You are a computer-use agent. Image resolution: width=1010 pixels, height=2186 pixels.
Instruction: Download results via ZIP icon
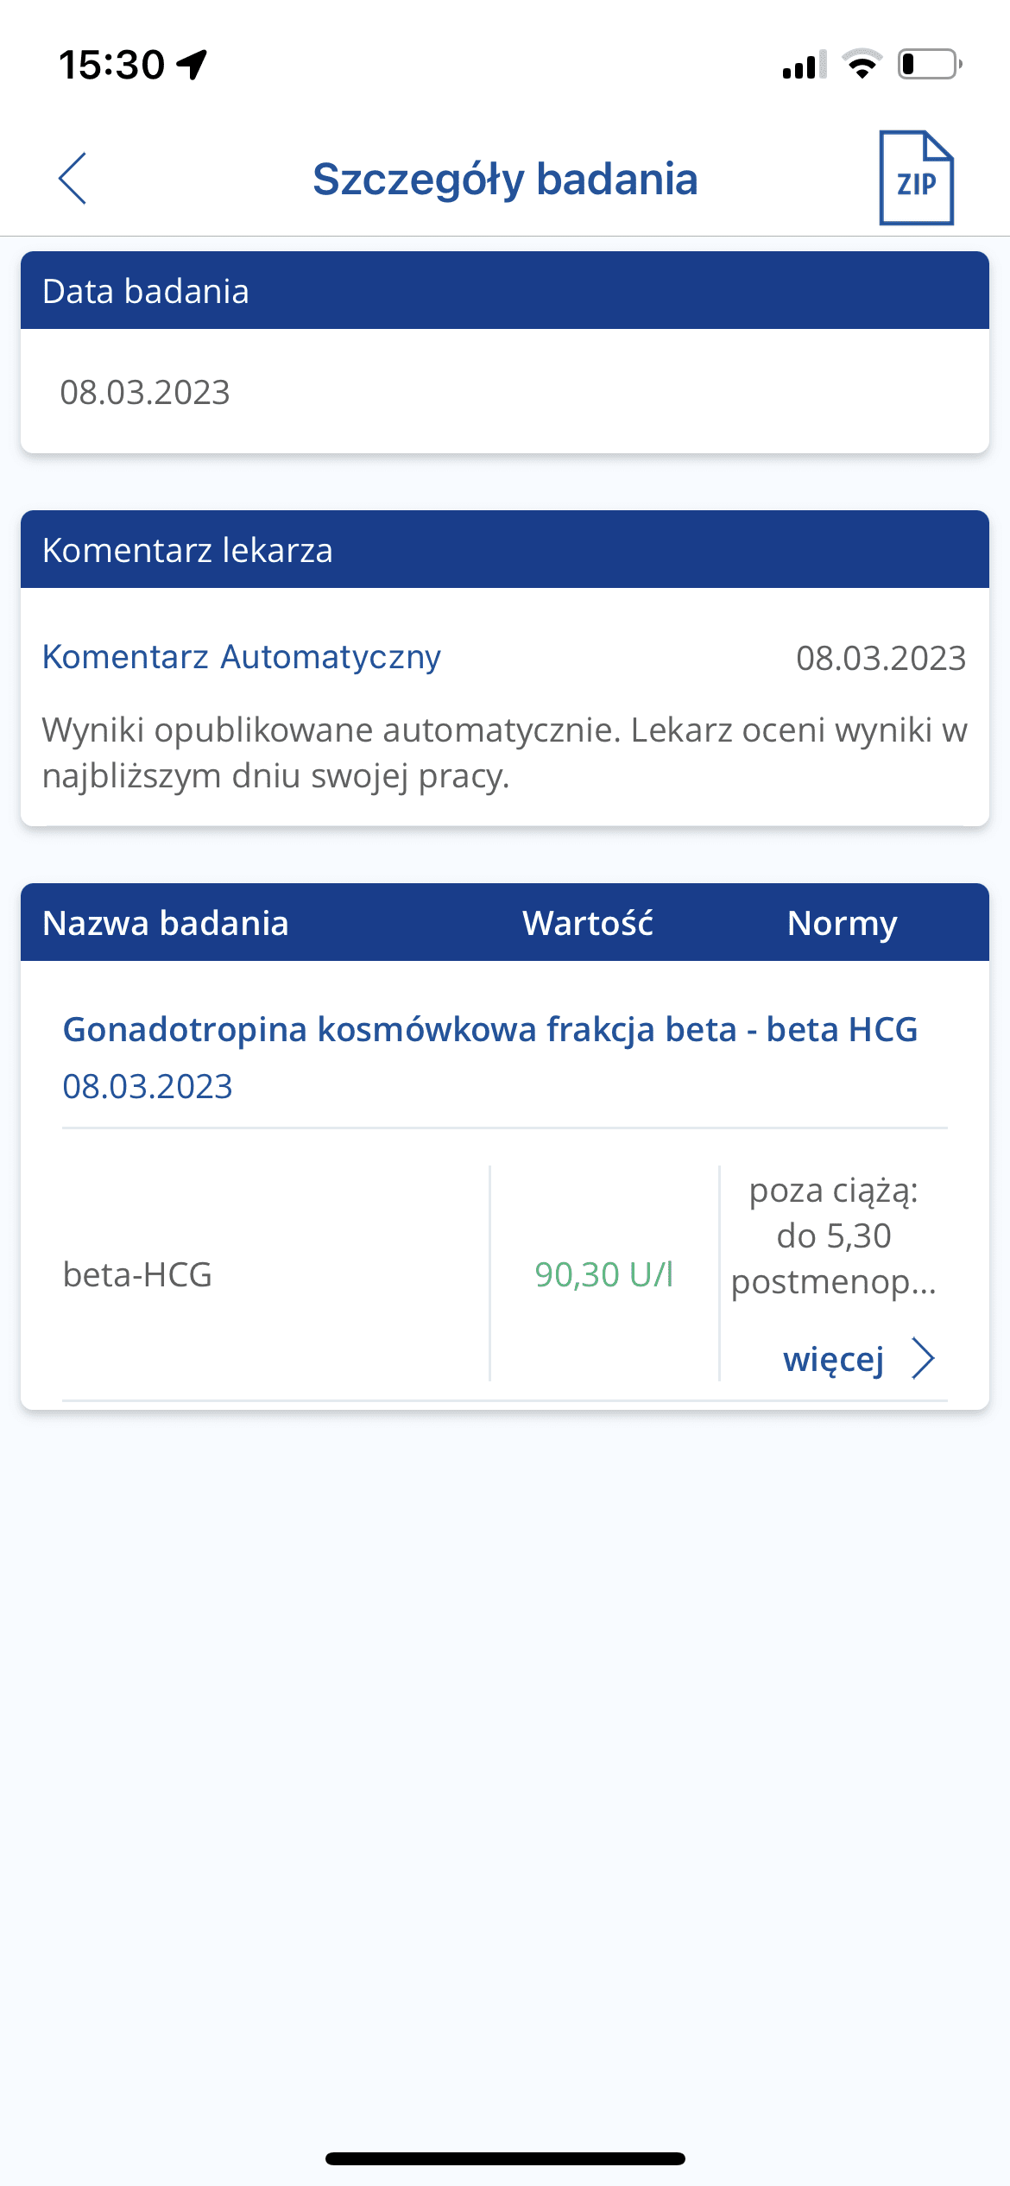[x=916, y=178]
